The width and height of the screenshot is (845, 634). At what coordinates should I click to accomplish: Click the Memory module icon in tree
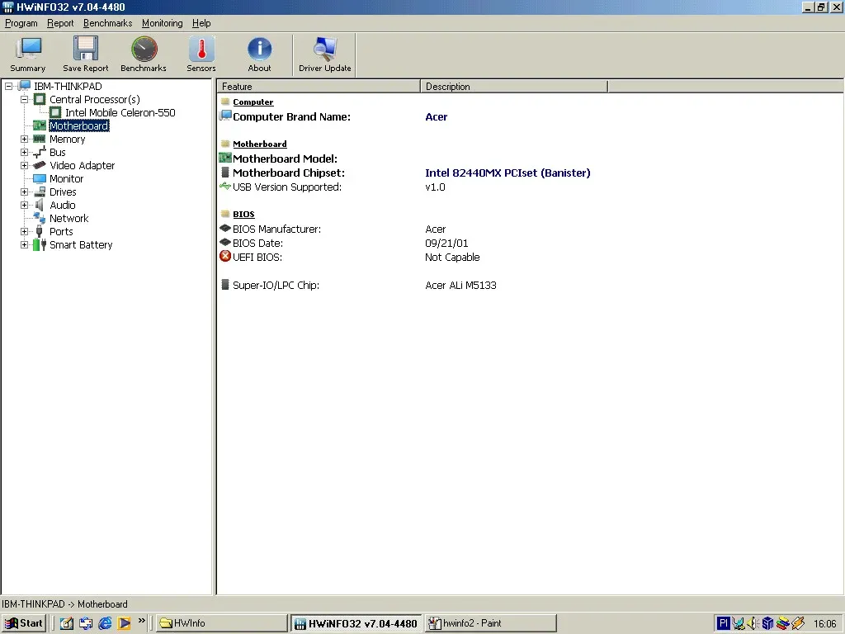40,139
